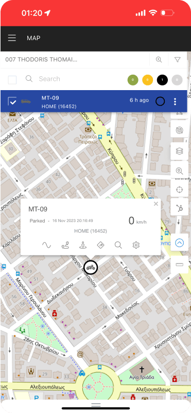Uncheck the MT-09 vehicle checkbox
Viewport: 191px width, 413px height.
click(x=12, y=101)
